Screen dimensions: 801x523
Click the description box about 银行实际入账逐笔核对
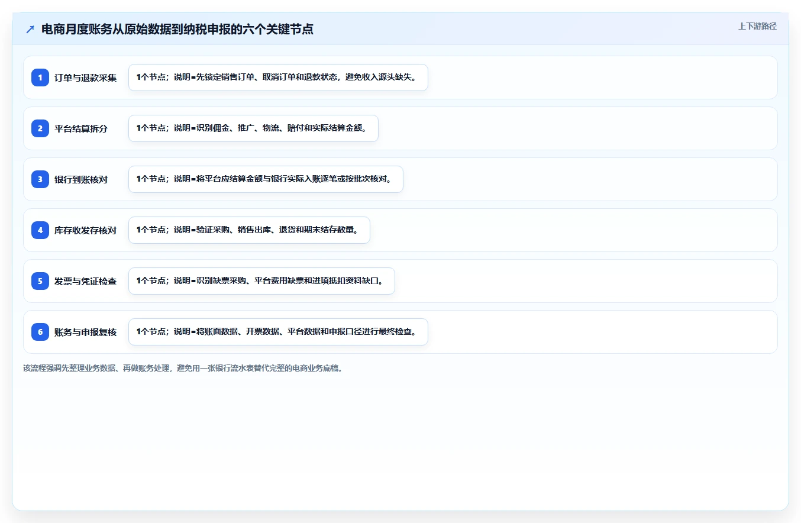pyautogui.click(x=266, y=179)
